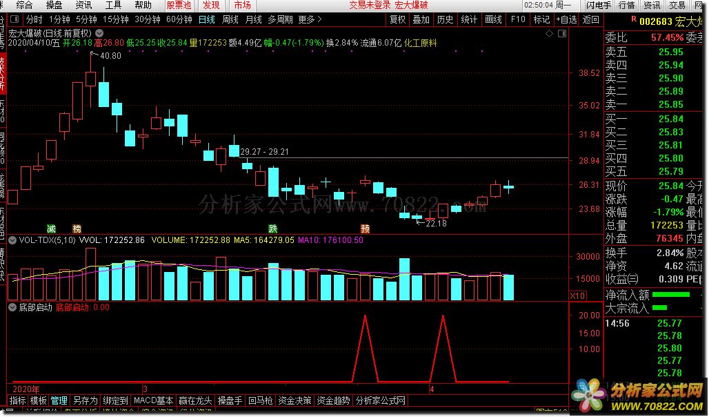The width and height of the screenshot is (709, 417).
Task: Select the 赢在龙头 indicator template
Action: point(195,400)
